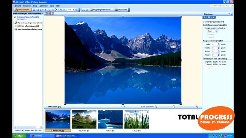The height and width of the screenshot is (138, 246).
Task: Click the Rechts pixel input field
Action: click(x=214, y=48)
